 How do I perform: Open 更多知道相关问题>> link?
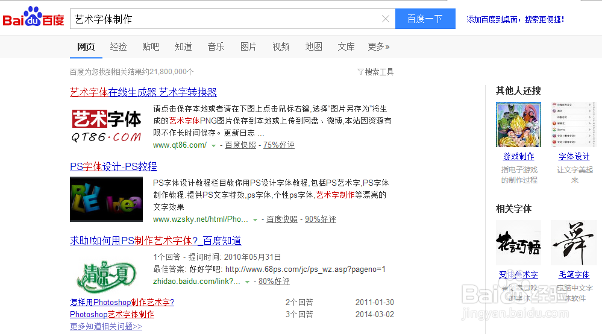coord(106,326)
